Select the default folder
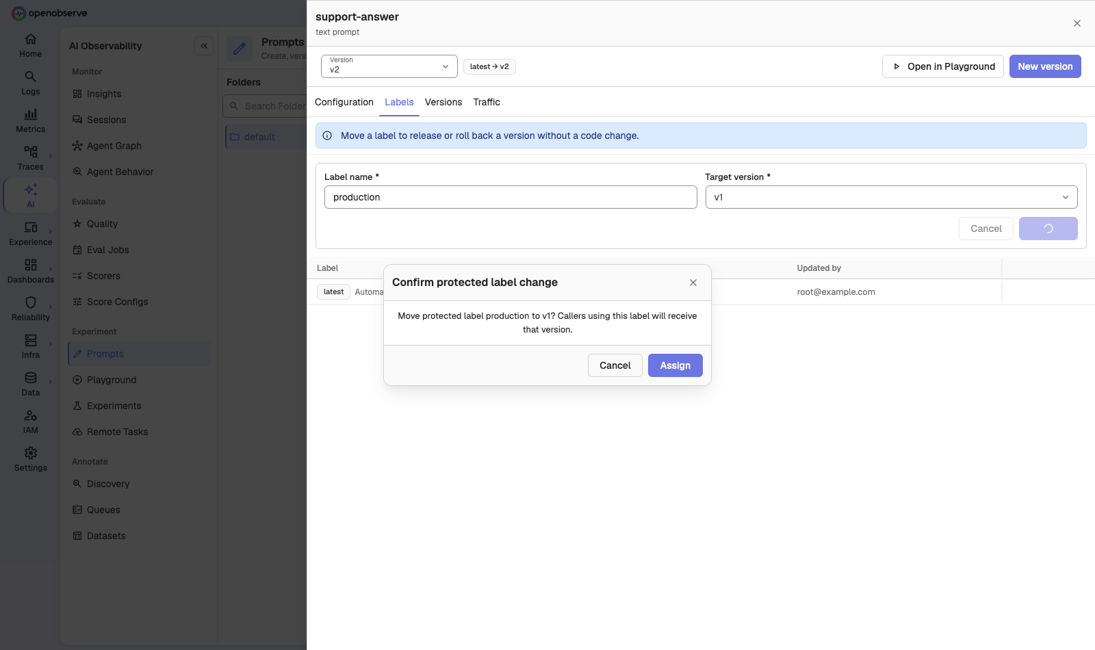The width and height of the screenshot is (1095, 650). coord(266,137)
